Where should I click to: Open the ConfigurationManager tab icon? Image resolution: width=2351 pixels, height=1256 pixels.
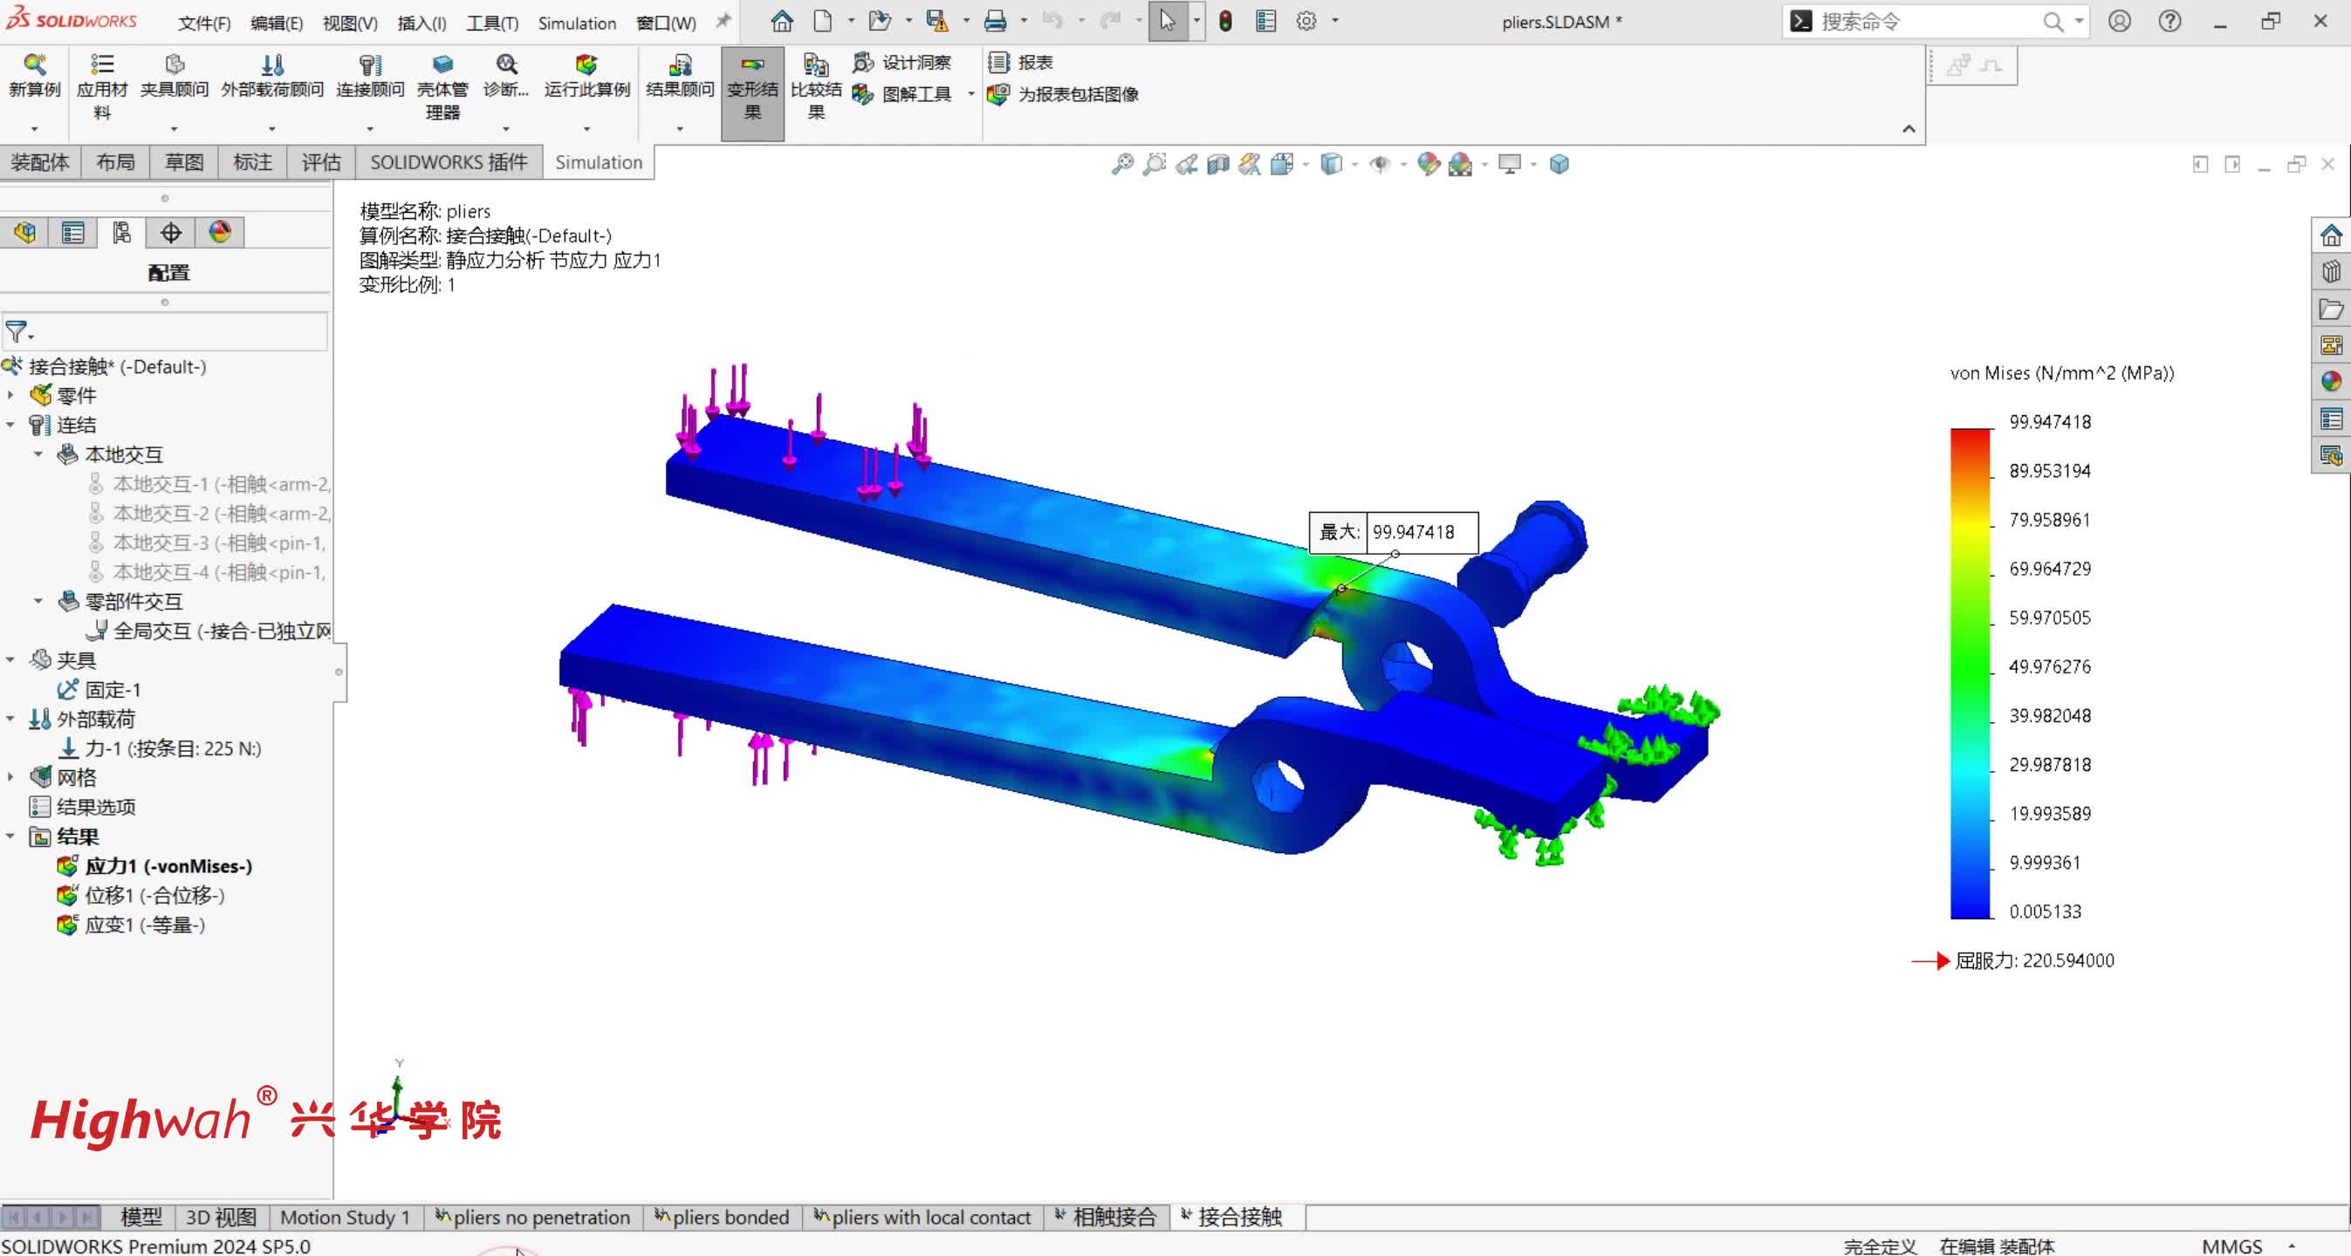point(121,233)
